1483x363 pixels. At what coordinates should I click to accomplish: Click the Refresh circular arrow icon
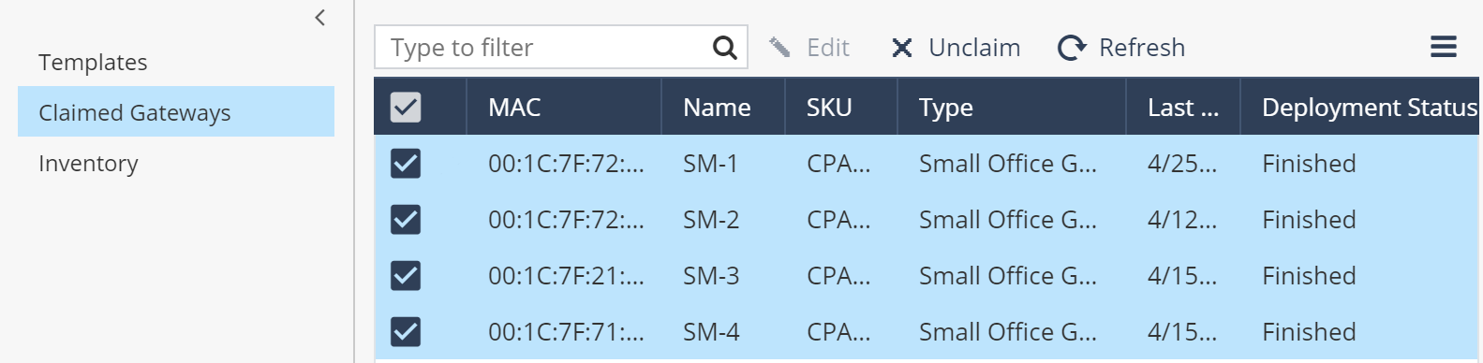click(x=1072, y=48)
